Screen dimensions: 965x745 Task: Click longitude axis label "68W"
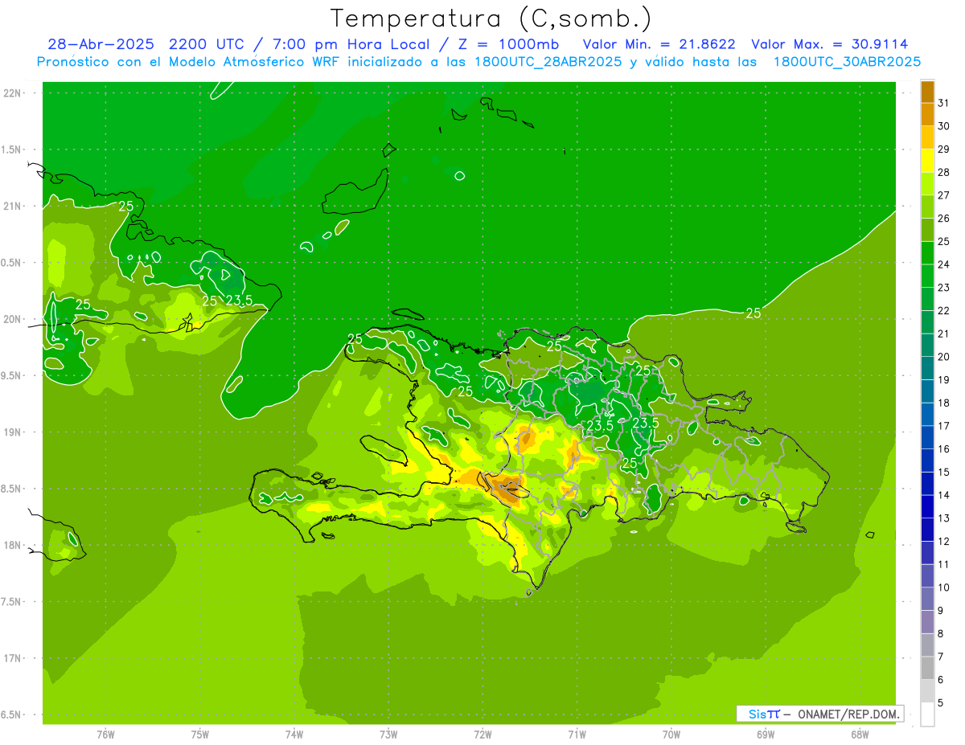860,734
